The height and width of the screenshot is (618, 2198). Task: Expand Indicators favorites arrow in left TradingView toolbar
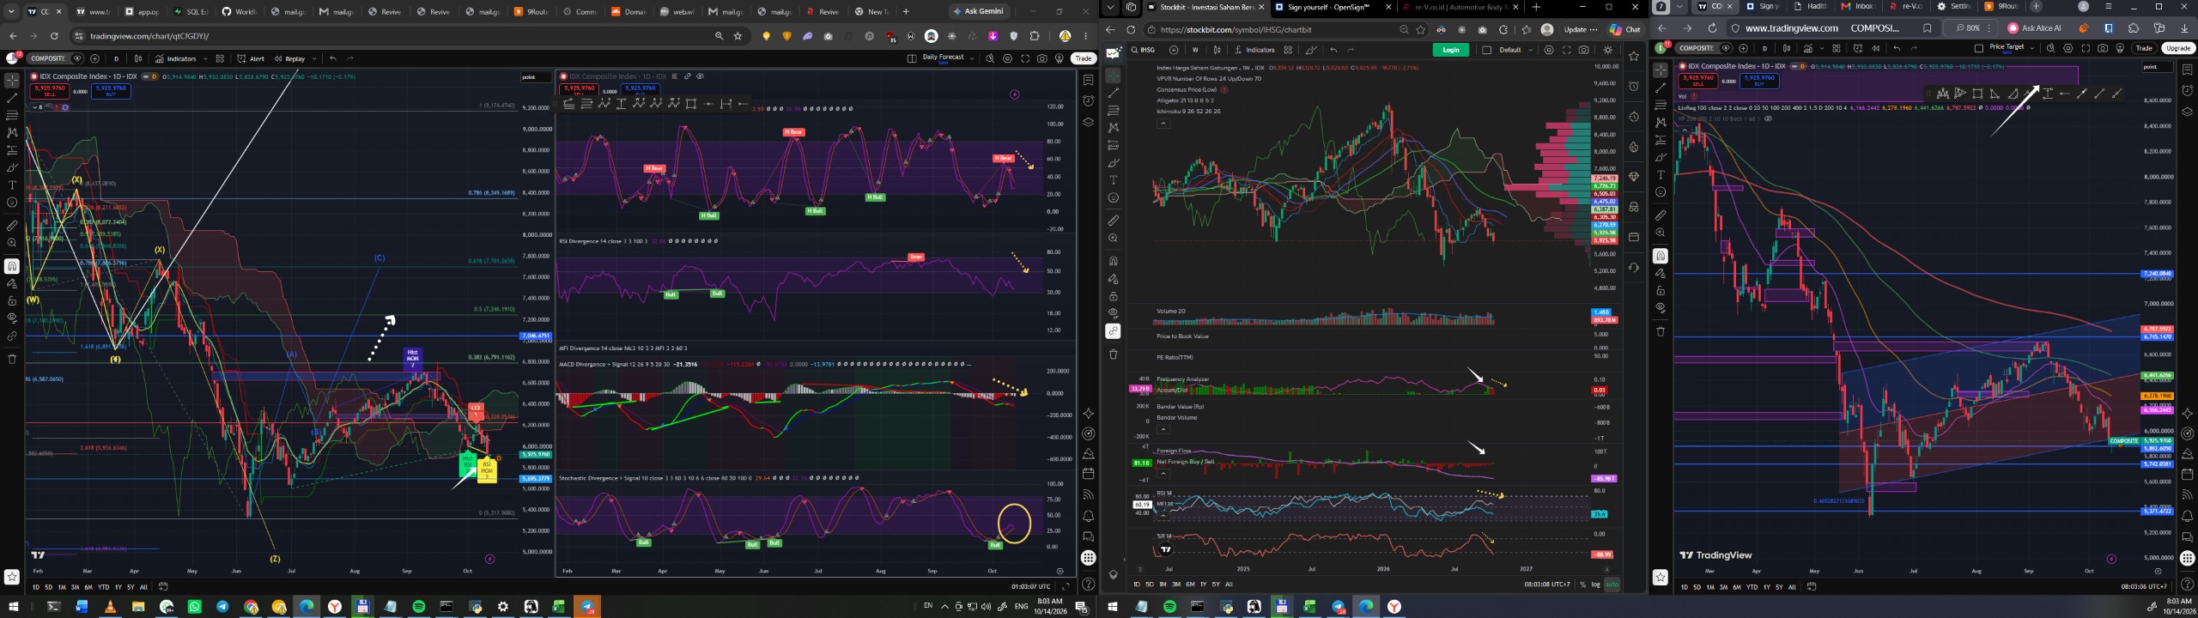(x=204, y=58)
